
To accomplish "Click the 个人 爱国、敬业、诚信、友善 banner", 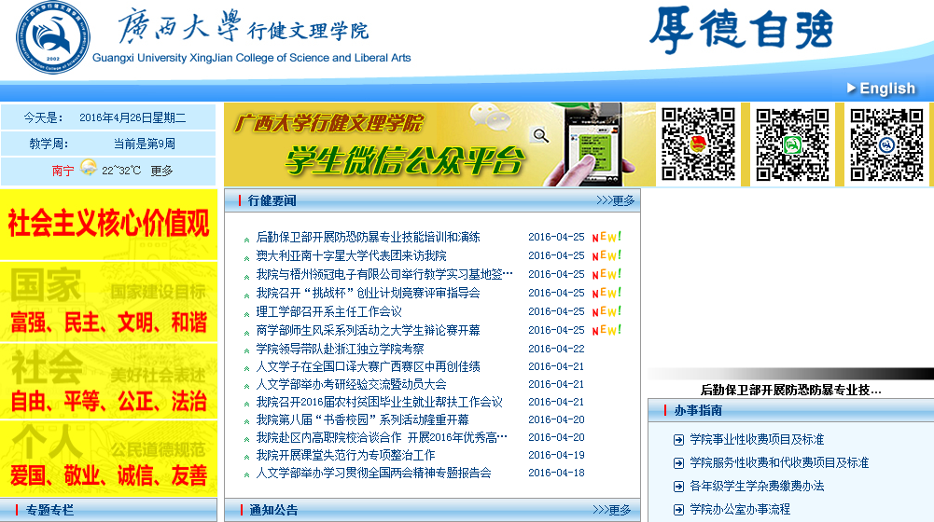I will [x=108, y=459].
